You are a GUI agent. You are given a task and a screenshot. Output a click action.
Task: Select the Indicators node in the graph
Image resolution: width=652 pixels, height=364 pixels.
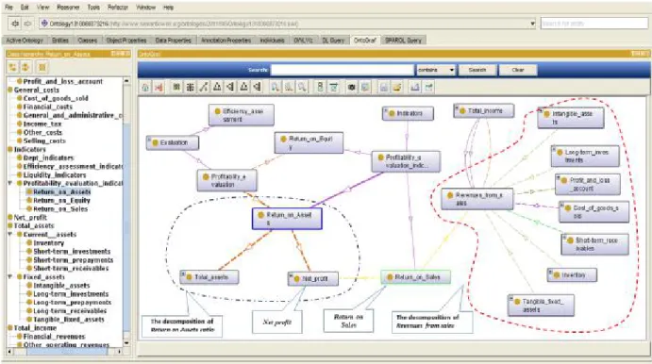click(408, 113)
